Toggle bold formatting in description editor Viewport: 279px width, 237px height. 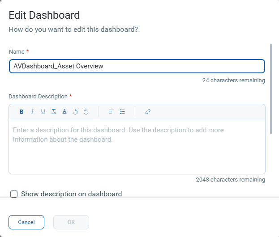click(x=21, y=112)
